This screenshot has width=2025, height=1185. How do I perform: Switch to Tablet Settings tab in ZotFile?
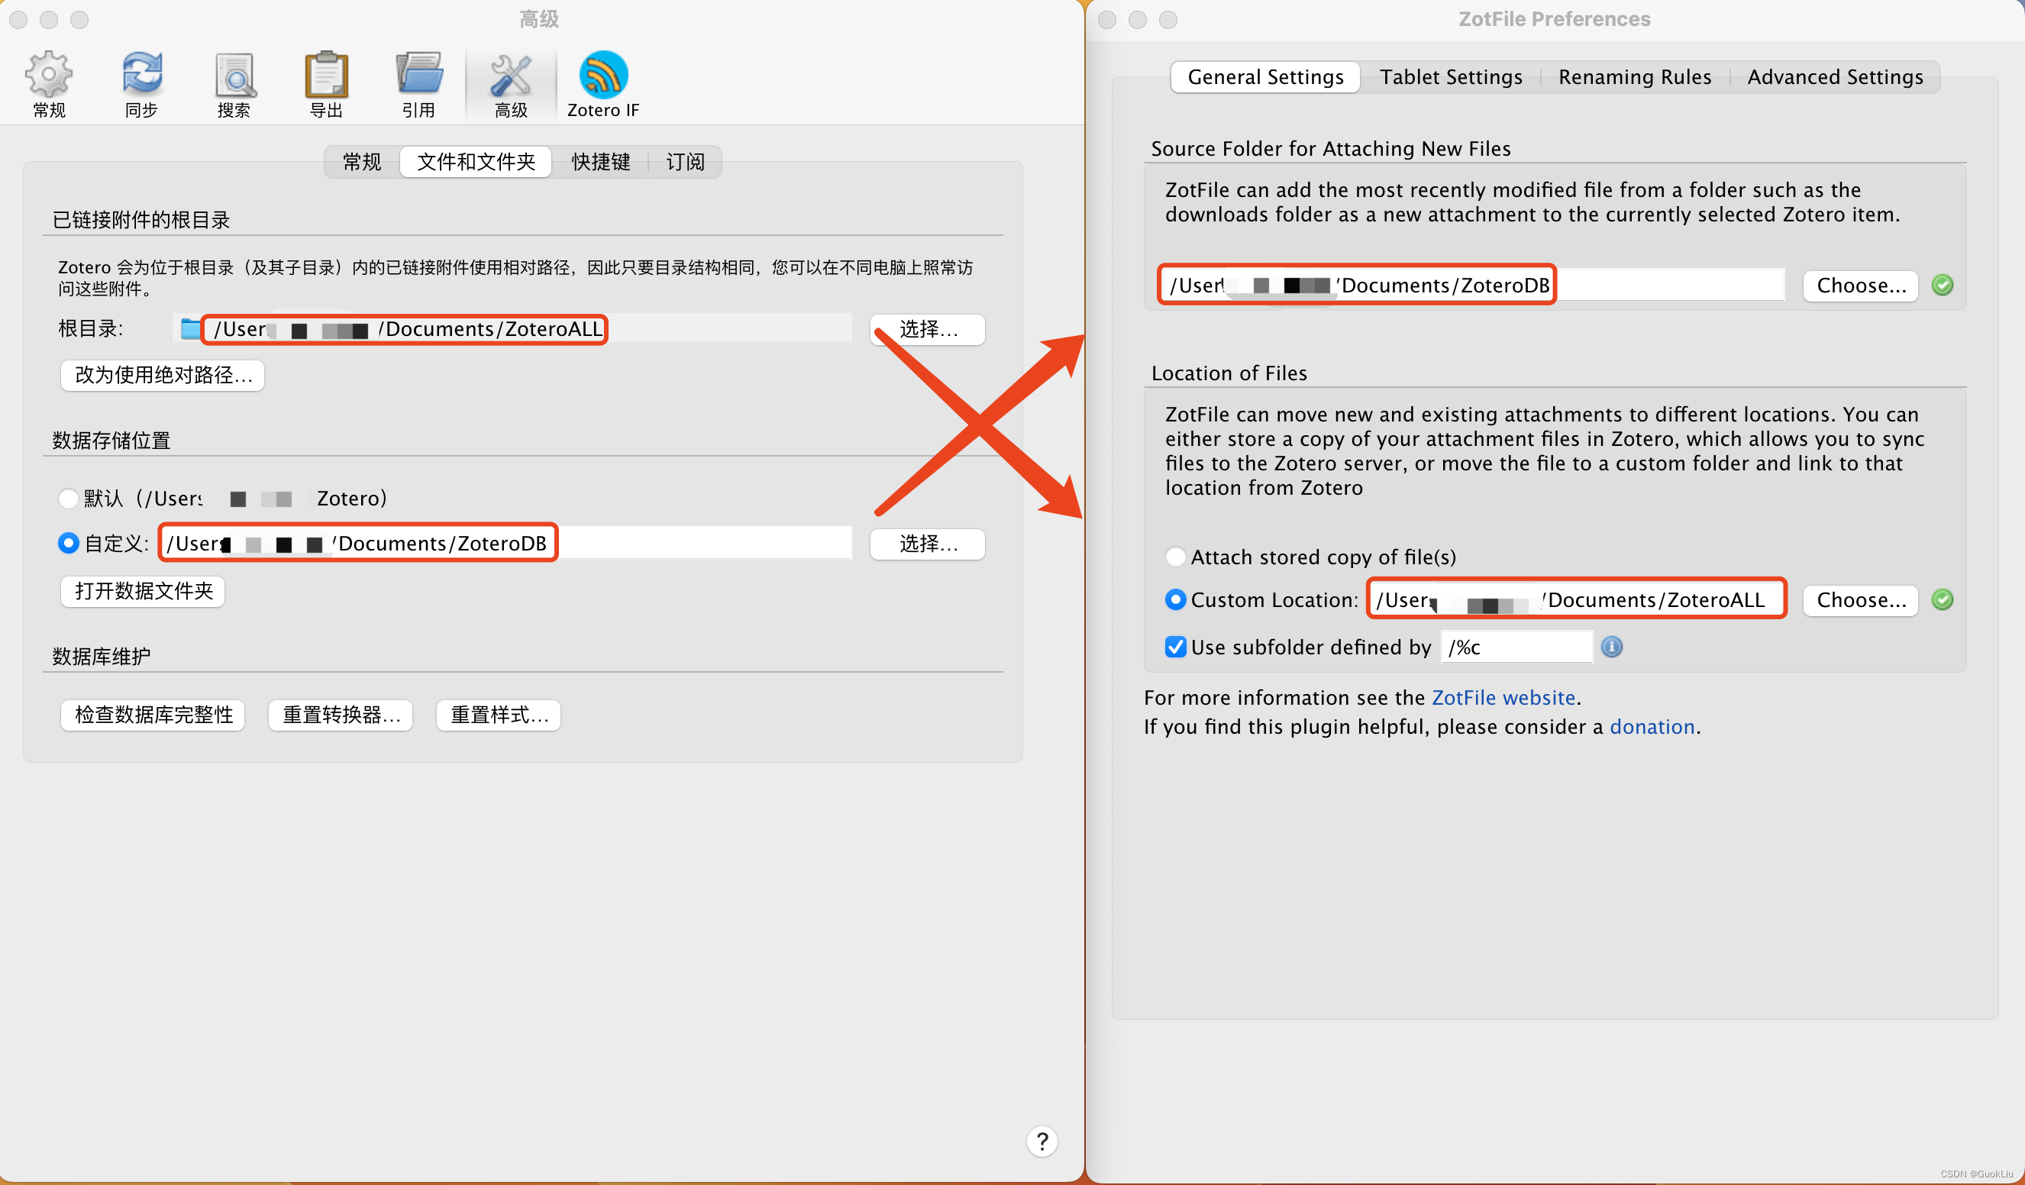click(1450, 76)
